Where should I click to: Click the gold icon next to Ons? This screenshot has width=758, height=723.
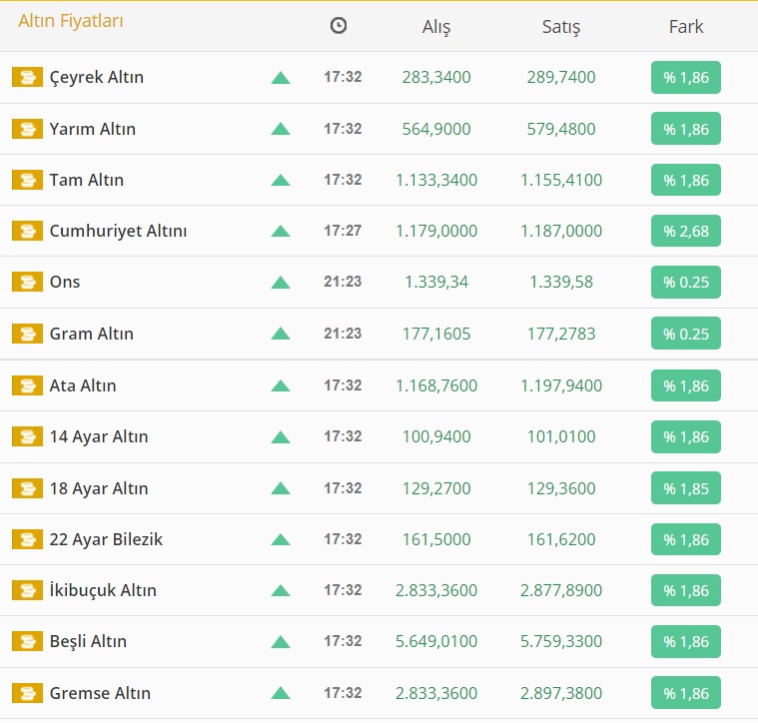tap(27, 283)
